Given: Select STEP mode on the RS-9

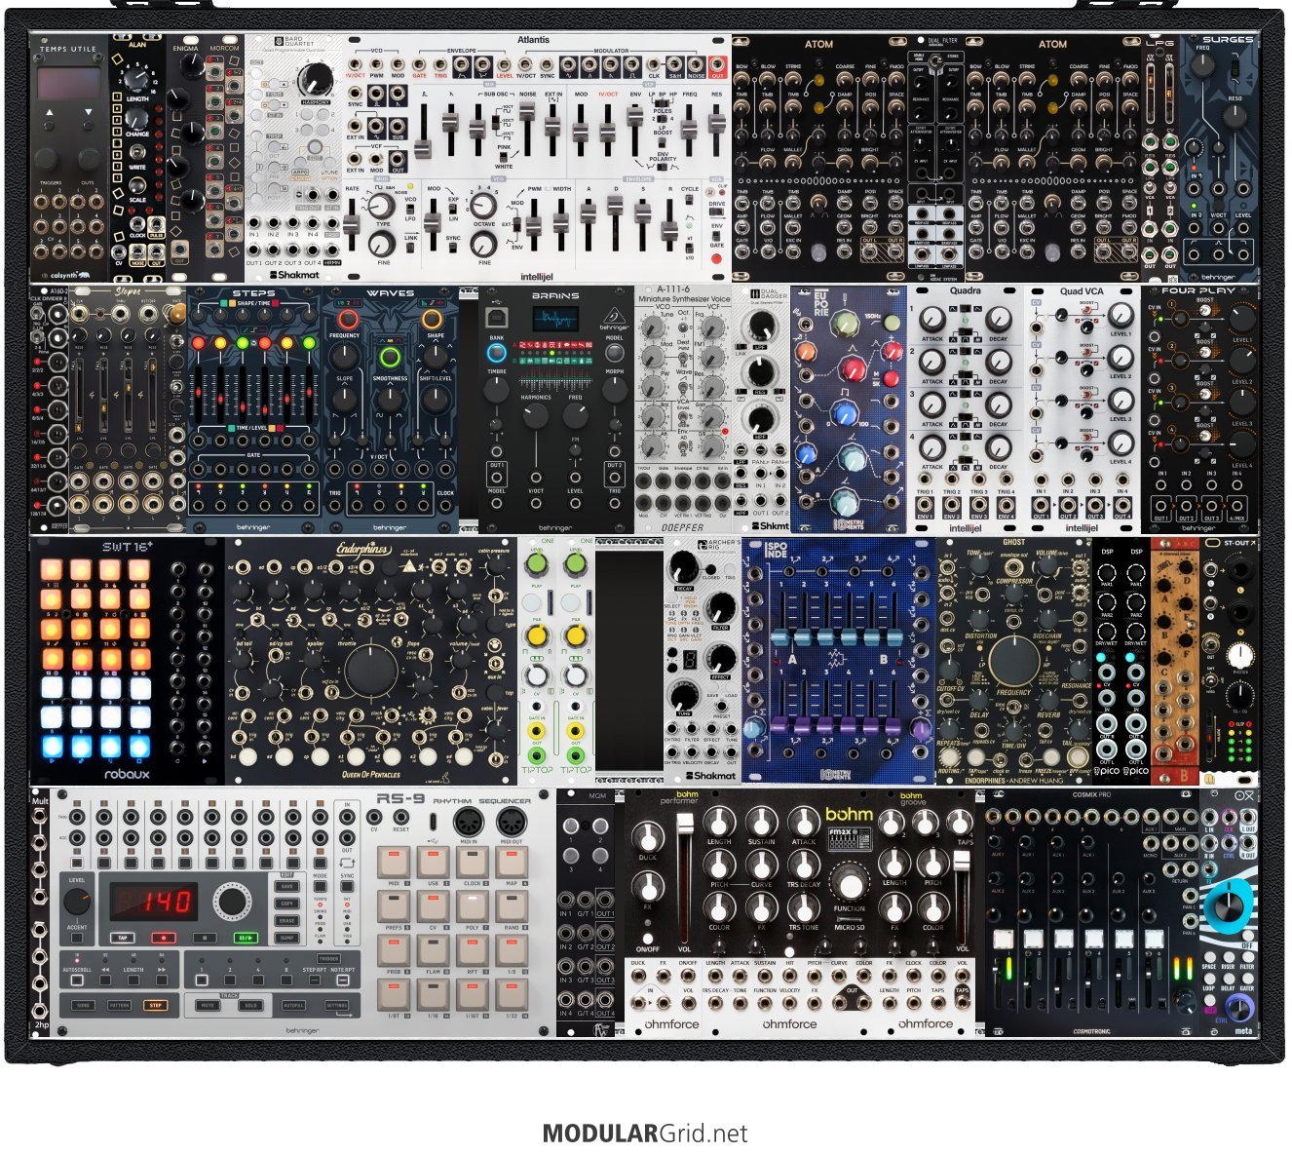Looking at the screenshot, I should [x=155, y=1005].
